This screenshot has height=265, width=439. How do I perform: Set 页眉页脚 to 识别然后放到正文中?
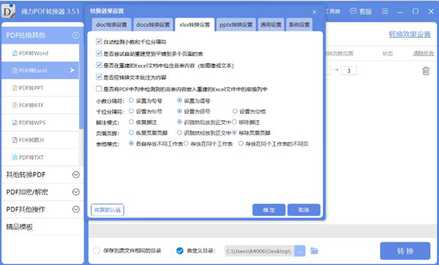point(180,133)
